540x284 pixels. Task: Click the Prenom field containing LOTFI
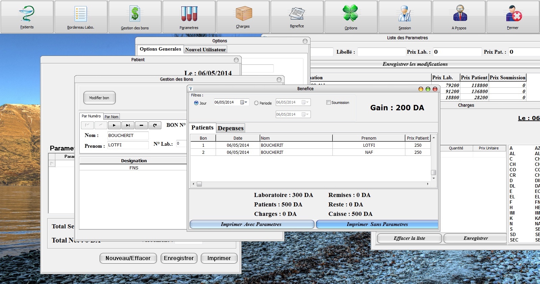pos(128,145)
